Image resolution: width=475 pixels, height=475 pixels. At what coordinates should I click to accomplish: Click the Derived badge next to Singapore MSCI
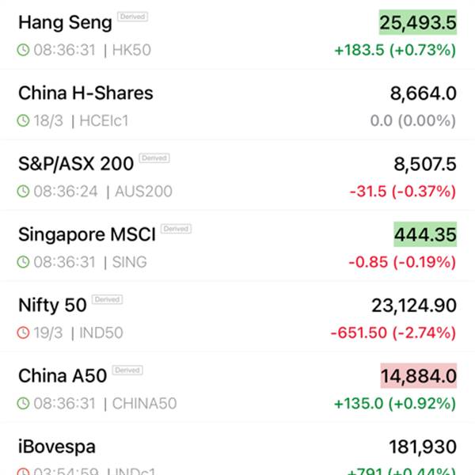click(176, 229)
